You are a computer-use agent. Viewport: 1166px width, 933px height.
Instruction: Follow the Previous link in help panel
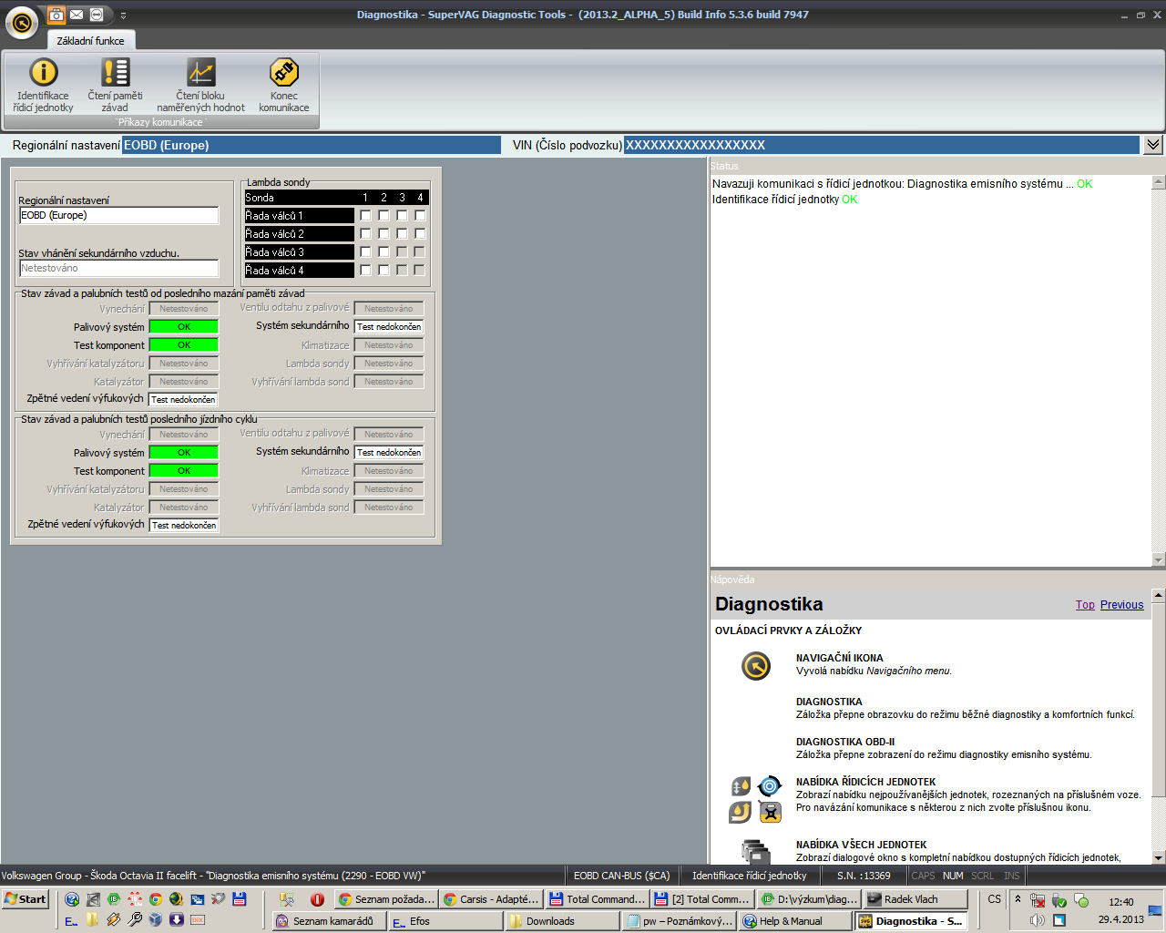click(1121, 605)
